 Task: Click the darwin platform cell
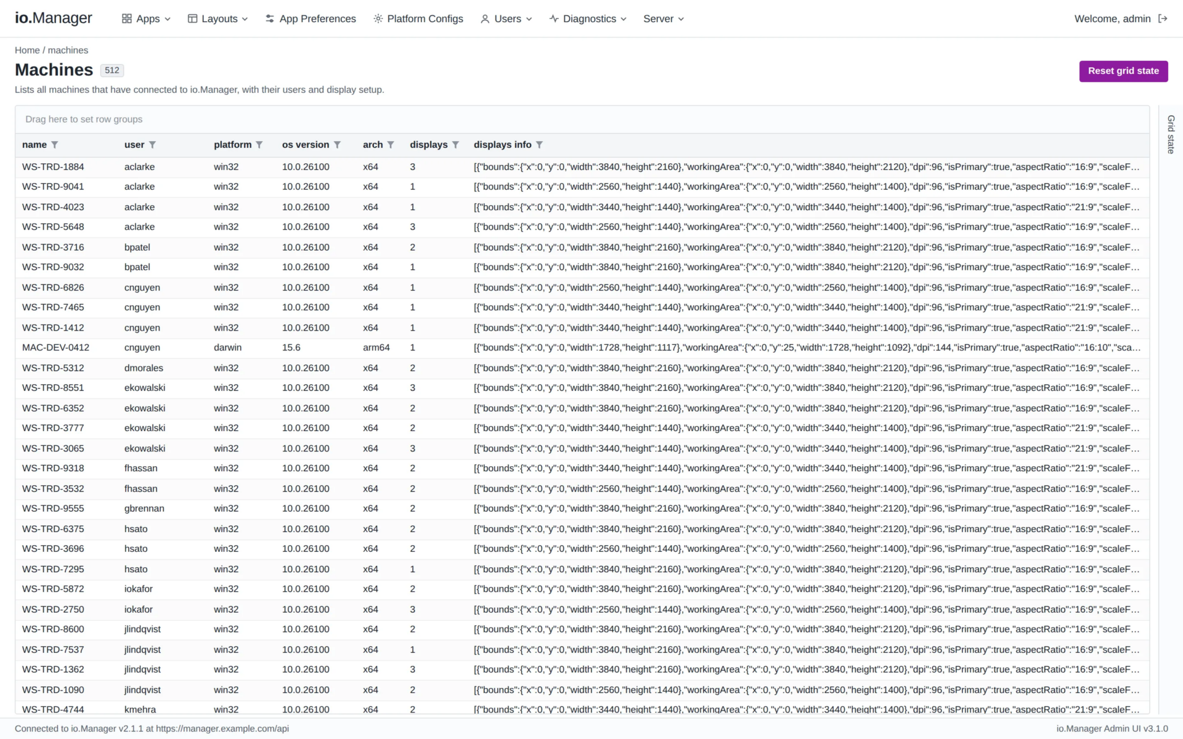[227, 348]
